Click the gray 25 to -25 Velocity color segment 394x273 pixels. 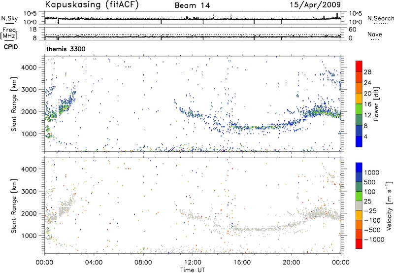click(x=359, y=205)
